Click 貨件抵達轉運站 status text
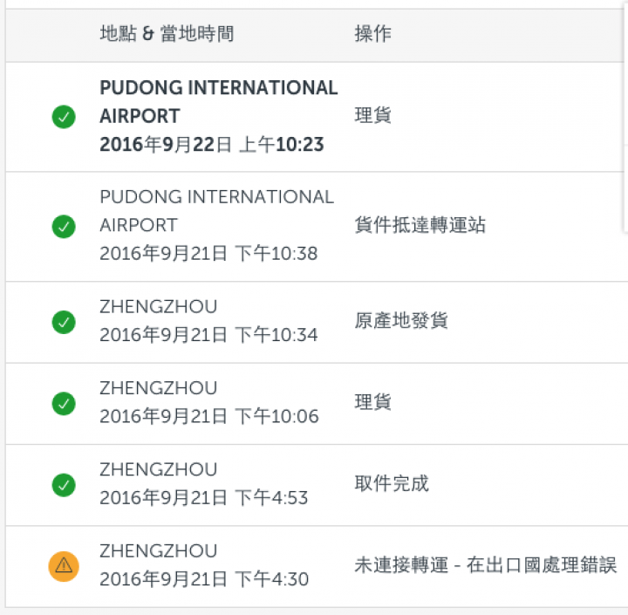The width and height of the screenshot is (628, 615). [420, 225]
